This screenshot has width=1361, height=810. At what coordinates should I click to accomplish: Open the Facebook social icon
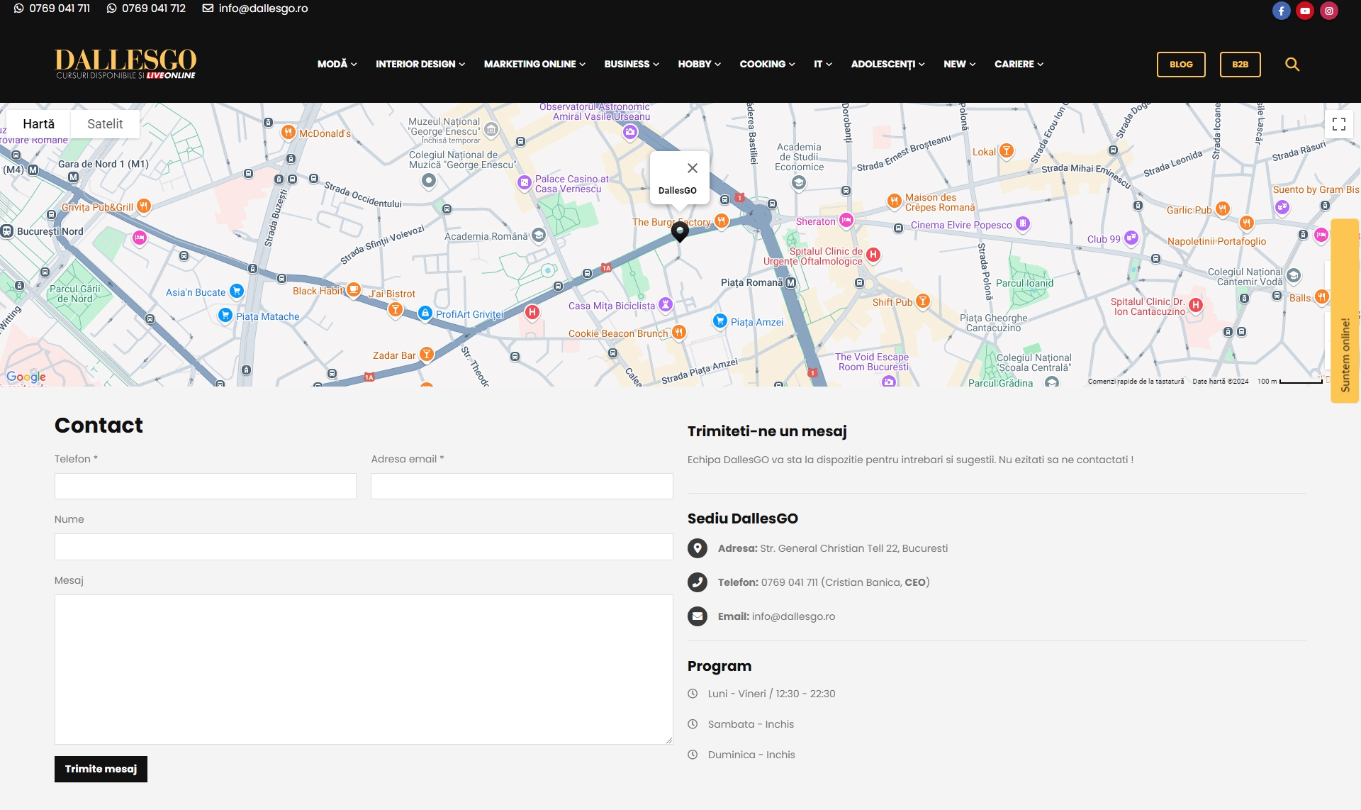click(x=1281, y=11)
